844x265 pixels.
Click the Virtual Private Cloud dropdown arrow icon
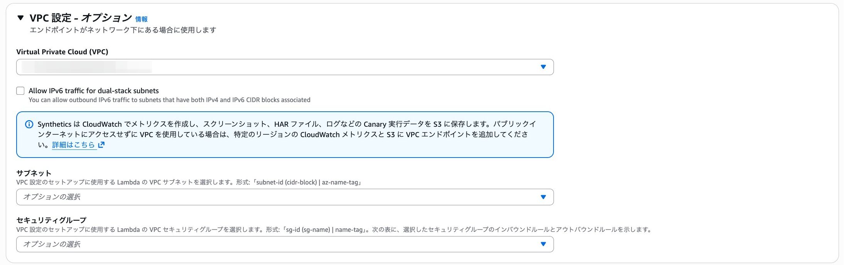[543, 67]
